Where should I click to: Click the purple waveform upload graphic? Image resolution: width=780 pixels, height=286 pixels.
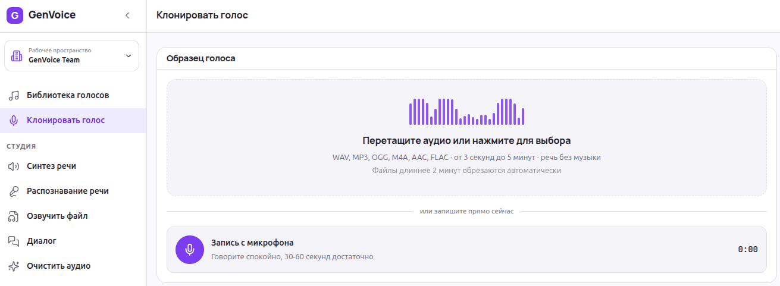[466, 112]
